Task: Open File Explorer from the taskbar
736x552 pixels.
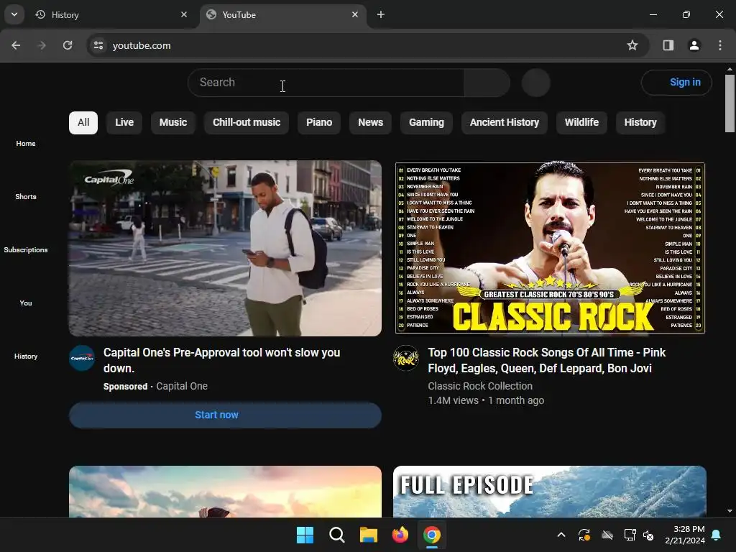Action: pyautogui.click(x=369, y=535)
